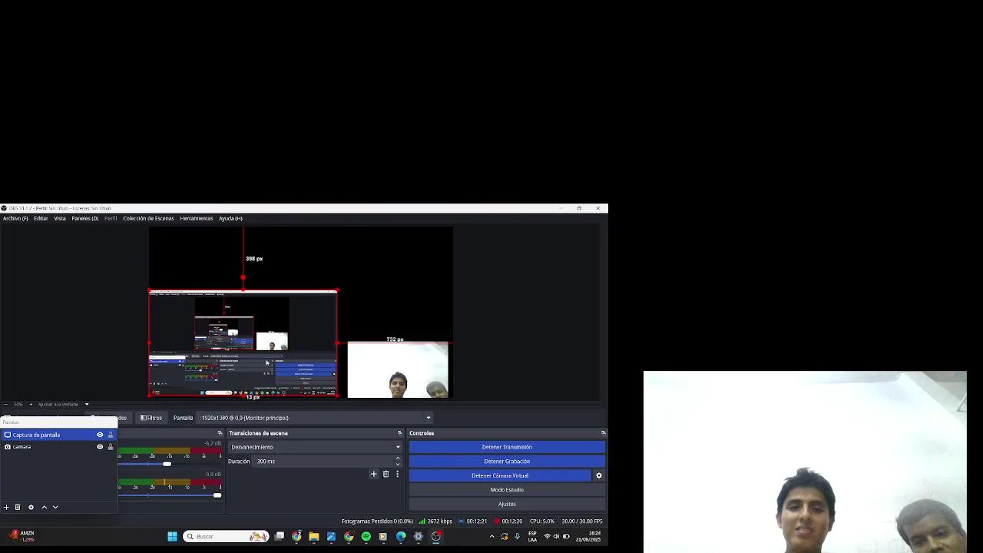Open source properties gear in Fuentes panel

click(31, 507)
